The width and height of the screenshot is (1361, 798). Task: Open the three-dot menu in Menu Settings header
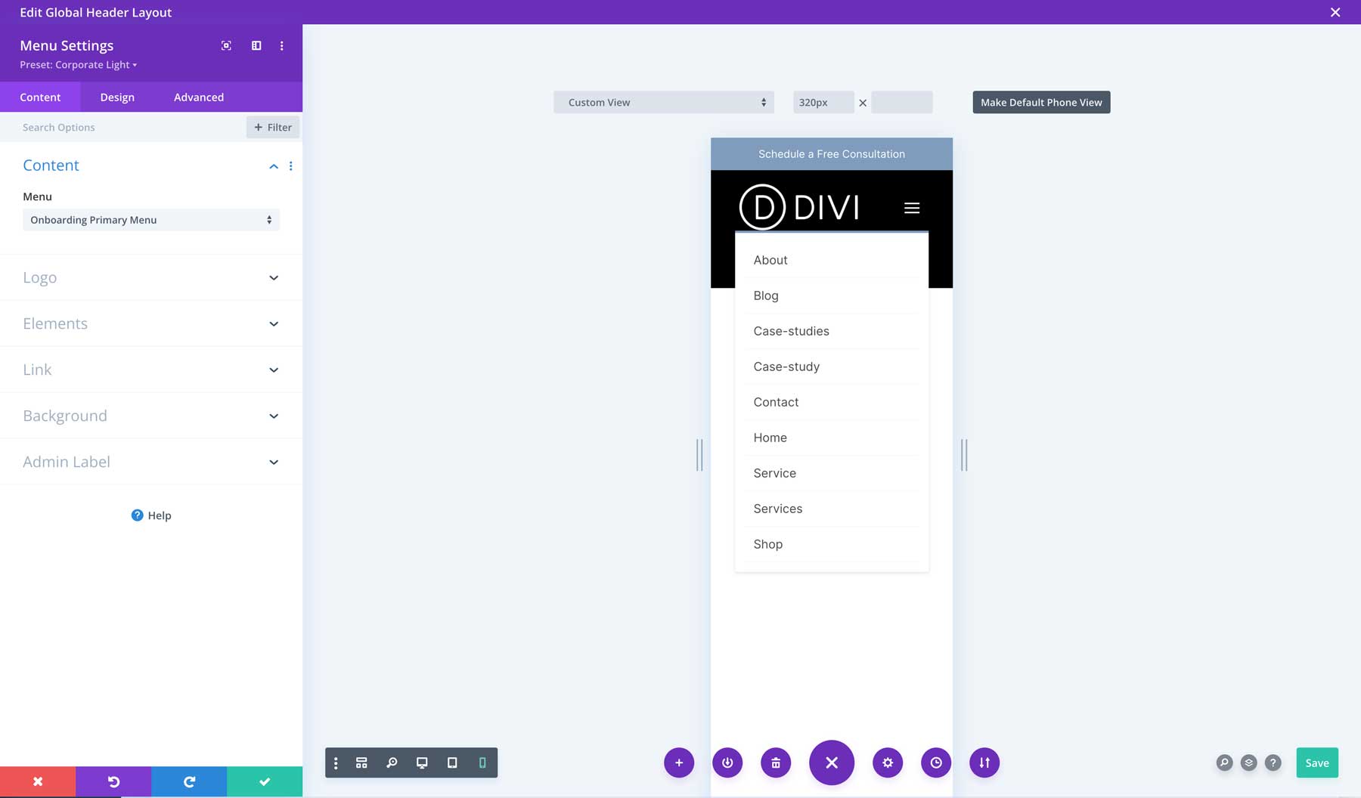282,45
